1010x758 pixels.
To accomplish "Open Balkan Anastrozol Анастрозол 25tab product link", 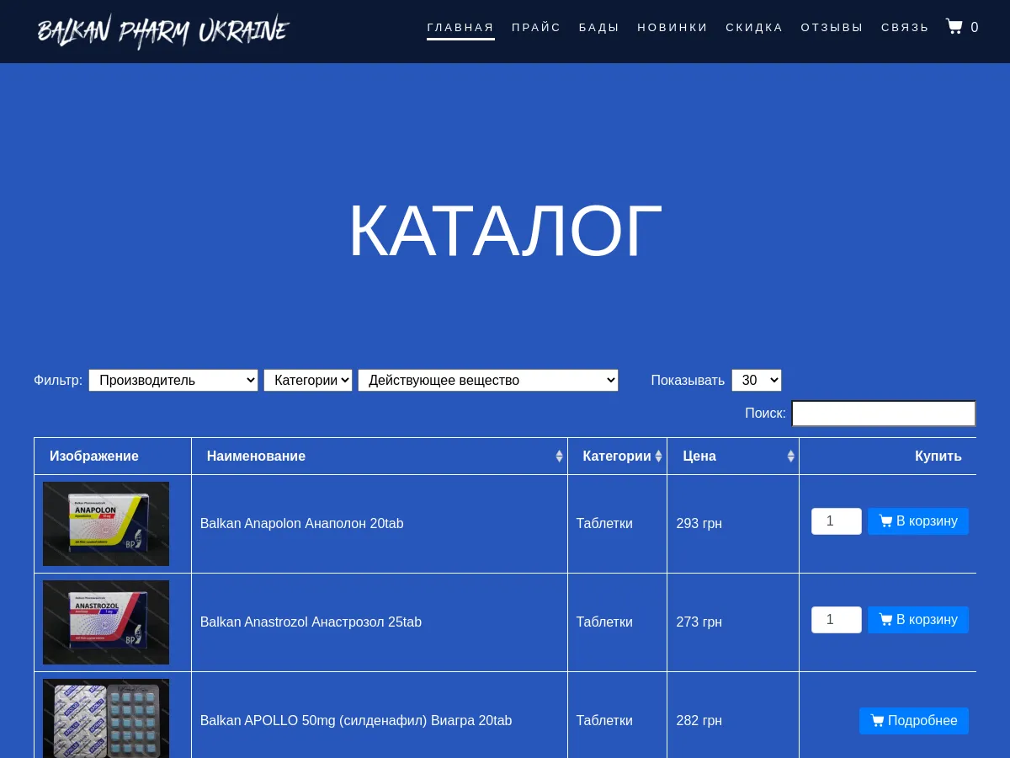I will pyautogui.click(x=310, y=622).
